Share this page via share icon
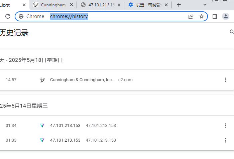This screenshot has height=159, width=234. (191, 16)
